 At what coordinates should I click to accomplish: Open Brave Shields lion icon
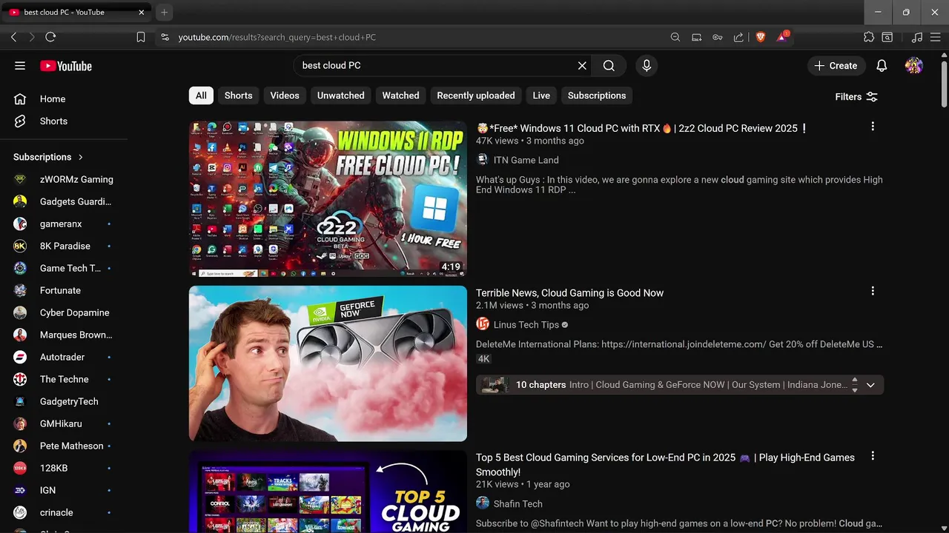pyautogui.click(x=760, y=37)
